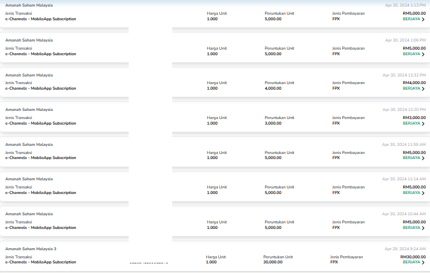The image size is (430, 273).
Task: Click BERJAYA status of 1:13 PM transaction
Action: click(x=411, y=19)
